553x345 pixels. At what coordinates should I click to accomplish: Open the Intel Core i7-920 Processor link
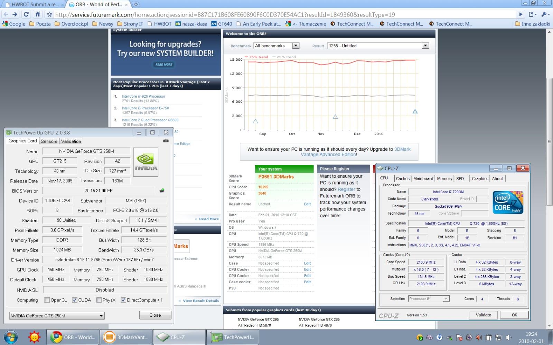pos(143,96)
